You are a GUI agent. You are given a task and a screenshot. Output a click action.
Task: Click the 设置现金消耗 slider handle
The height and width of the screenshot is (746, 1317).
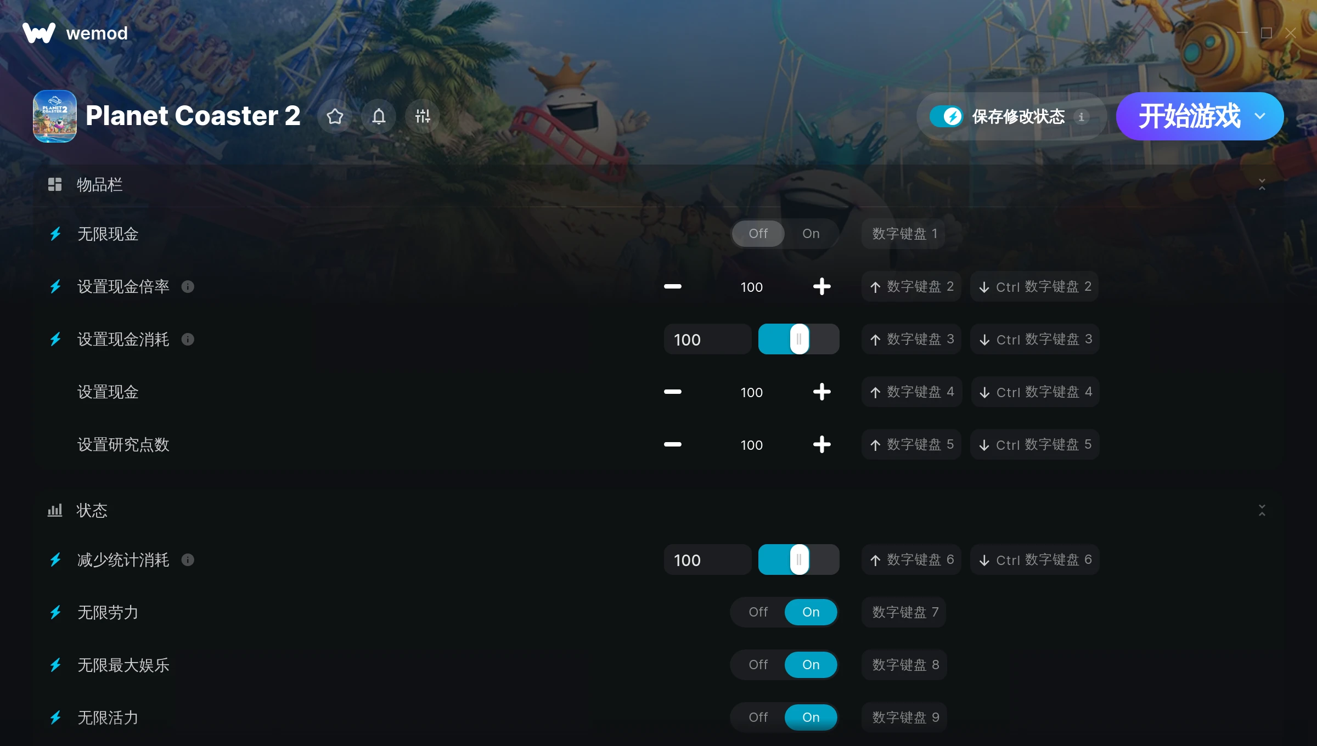click(x=799, y=340)
